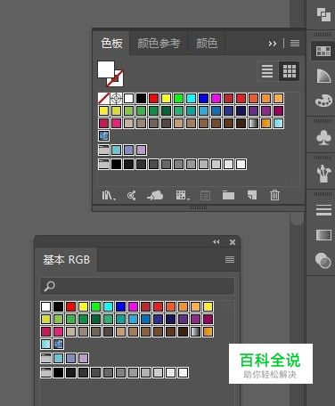Delete Swatch with trash icon
Viewport: 335px width, 406px height.
(274, 195)
